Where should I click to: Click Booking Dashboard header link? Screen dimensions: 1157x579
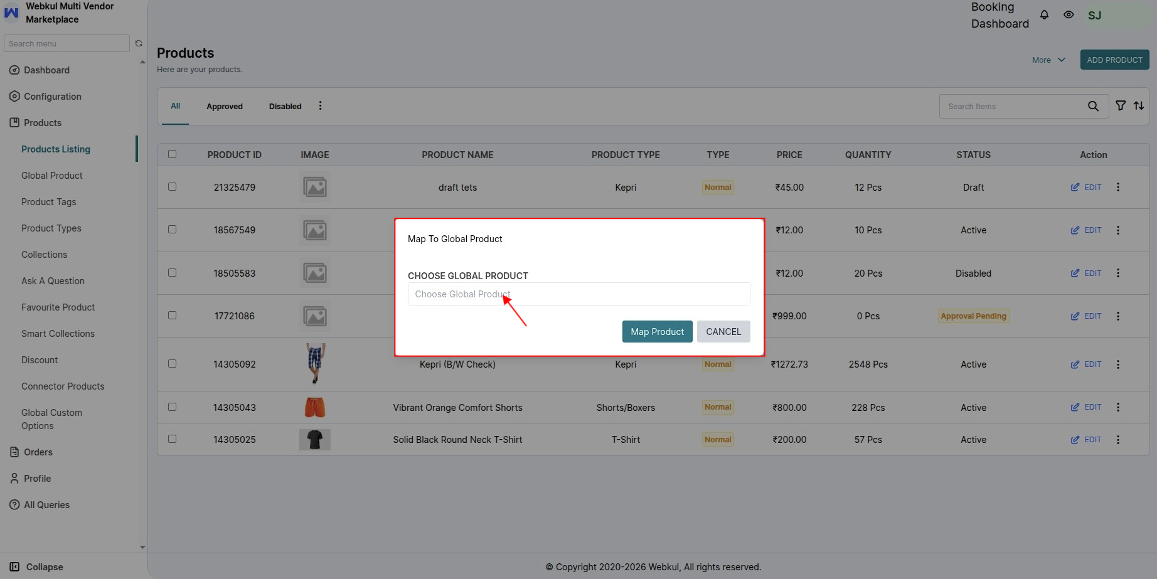click(1000, 15)
